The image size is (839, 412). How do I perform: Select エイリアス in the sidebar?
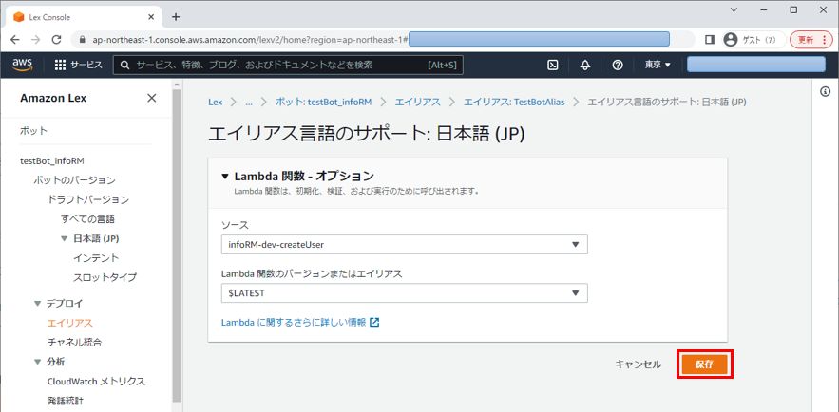click(70, 323)
